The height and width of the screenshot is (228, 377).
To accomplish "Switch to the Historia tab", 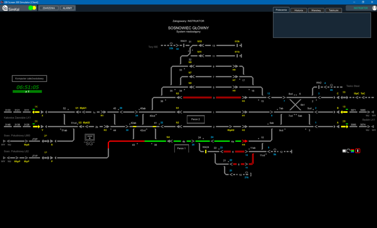I will pos(299,10).
